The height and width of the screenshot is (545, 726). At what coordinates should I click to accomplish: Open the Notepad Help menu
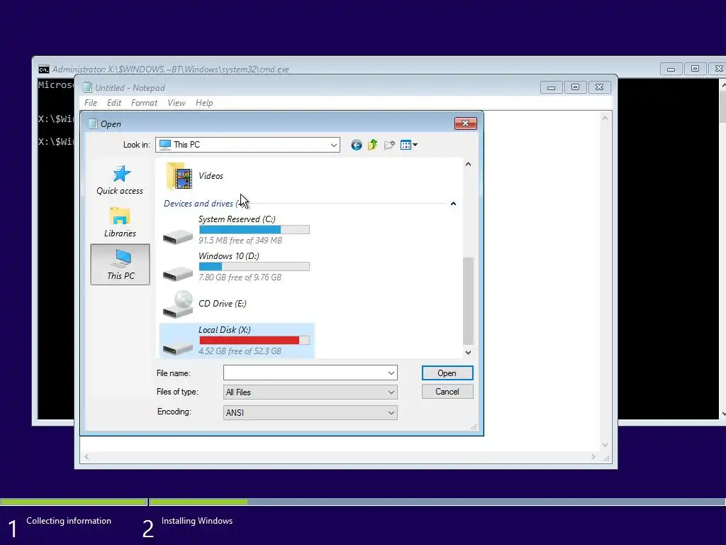click(204, 103)
